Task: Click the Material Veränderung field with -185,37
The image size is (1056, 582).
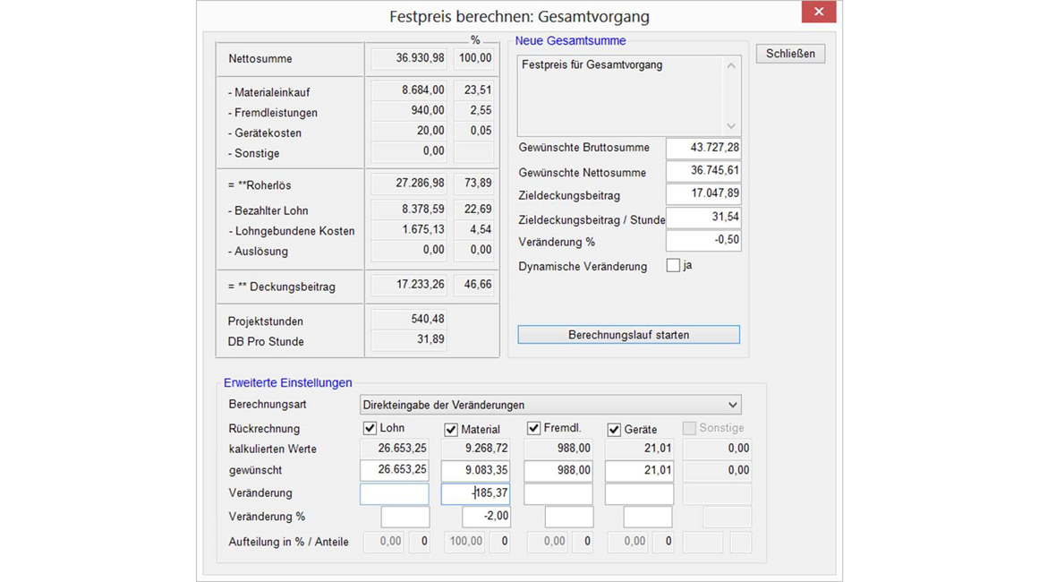Action: pyautogui.click(x=475, y=493)
